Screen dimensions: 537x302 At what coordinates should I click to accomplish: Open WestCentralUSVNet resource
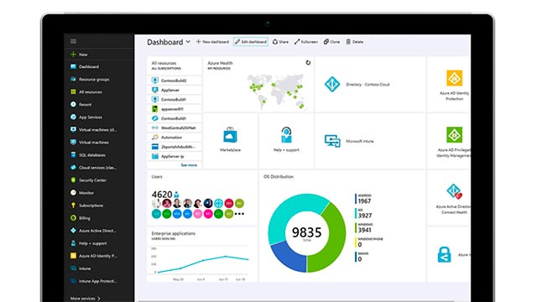tap(175, 128)
